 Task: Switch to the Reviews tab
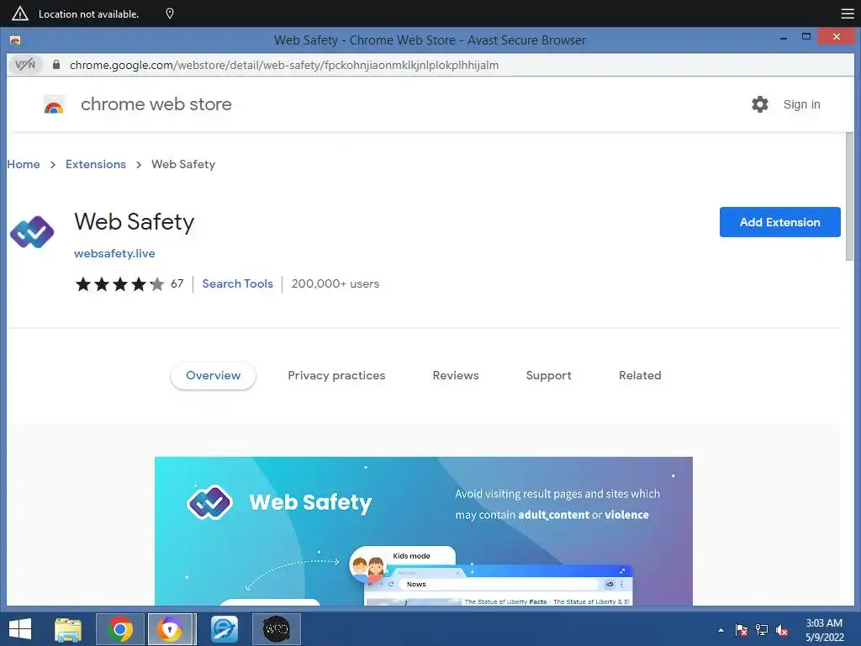(456, 376)
